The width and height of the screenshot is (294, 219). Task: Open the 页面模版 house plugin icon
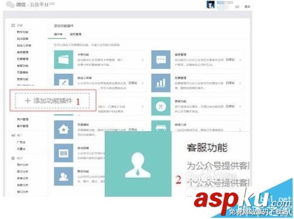64,129
